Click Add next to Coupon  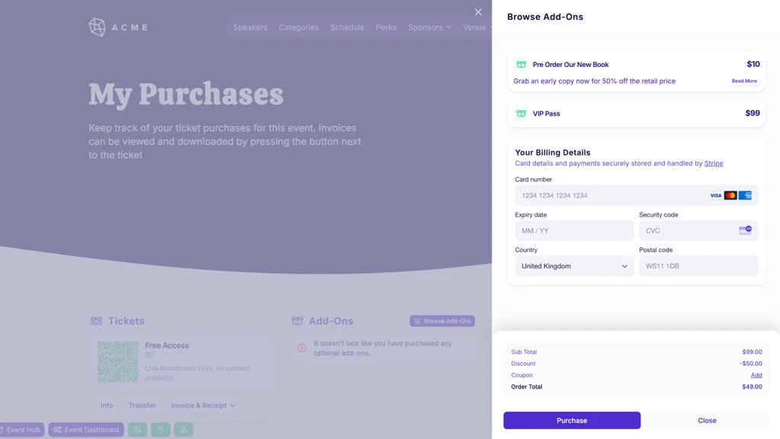[756, 375]
